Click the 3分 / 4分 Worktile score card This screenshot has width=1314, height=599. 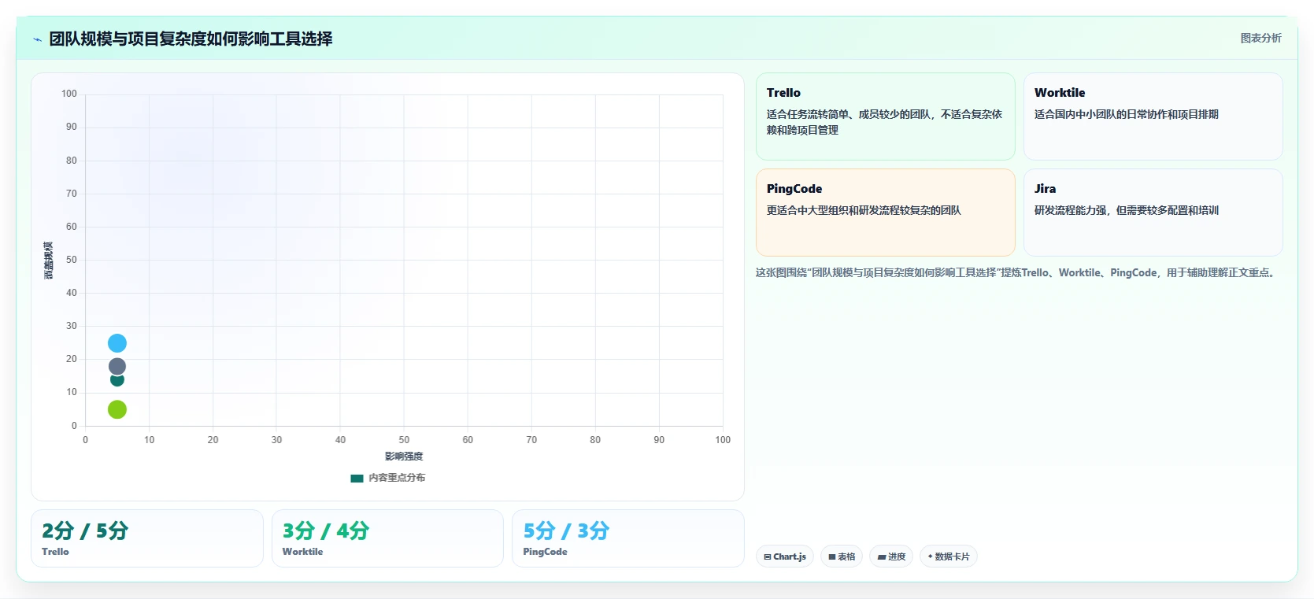pyautogui.click(x=387, y=538)
